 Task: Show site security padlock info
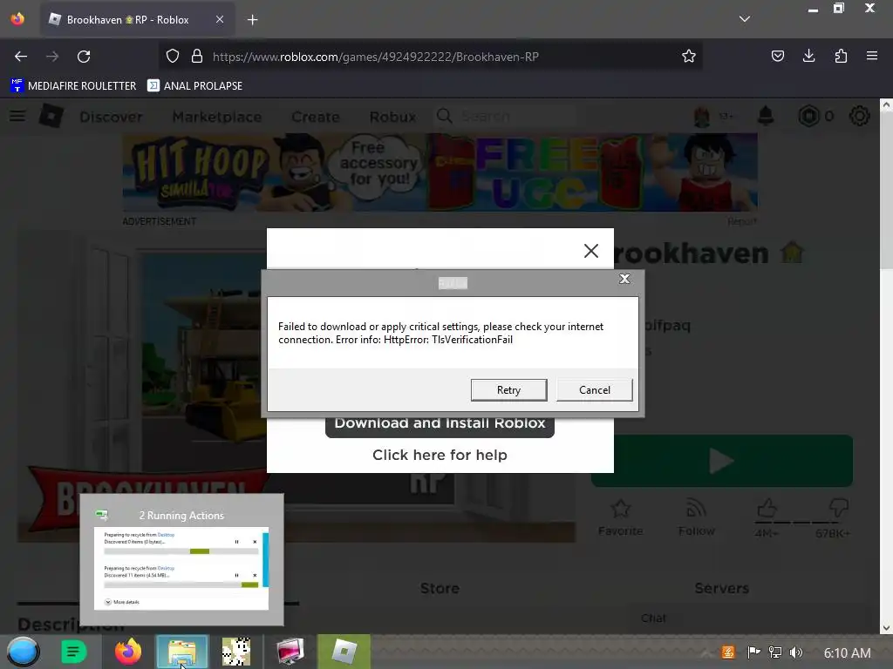[x=197, y=56]
